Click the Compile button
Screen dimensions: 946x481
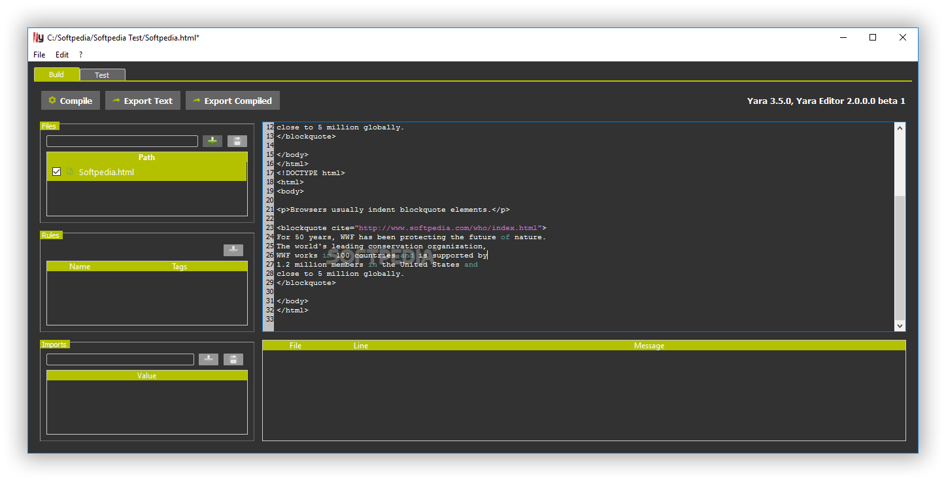click(x=71, y=101)
